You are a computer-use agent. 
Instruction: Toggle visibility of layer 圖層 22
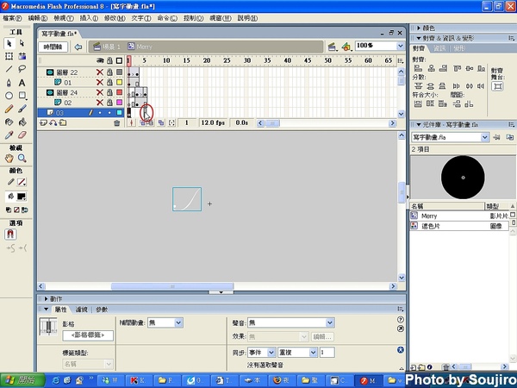point(99,72)
